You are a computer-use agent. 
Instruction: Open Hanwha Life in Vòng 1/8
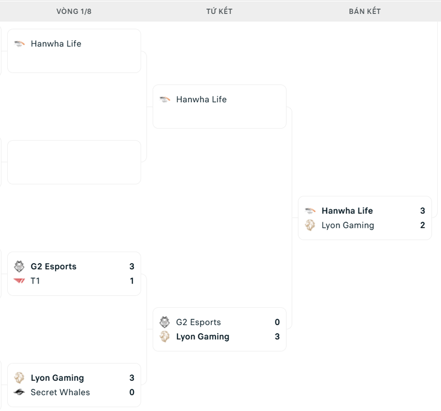pyautogui.click(x=56, y=44)
